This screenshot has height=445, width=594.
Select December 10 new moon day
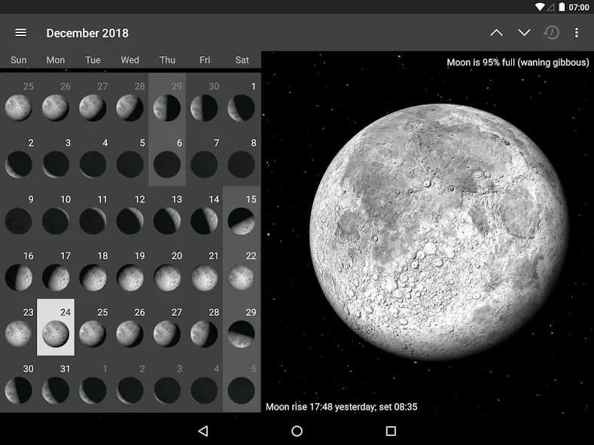coord(56,214)
